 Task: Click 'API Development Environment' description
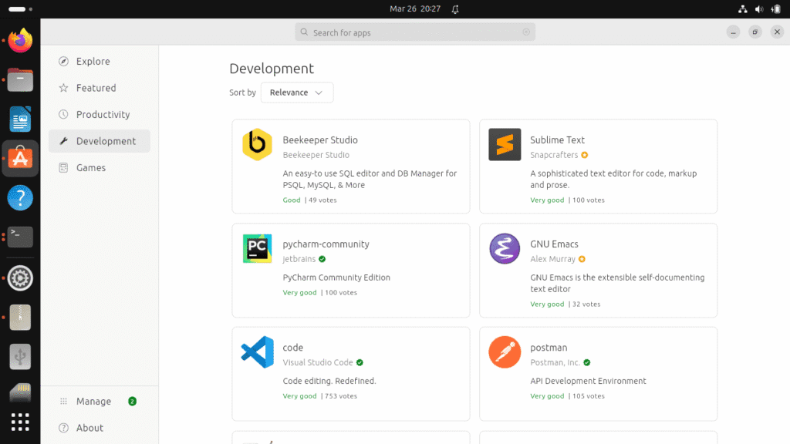point(588,381)
